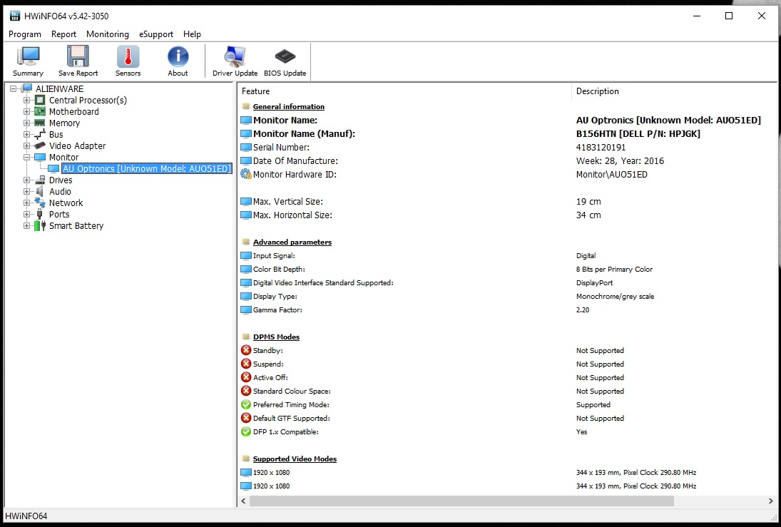Click green check icon beside DFP 1.x Compatible

[x=245, y=431]
